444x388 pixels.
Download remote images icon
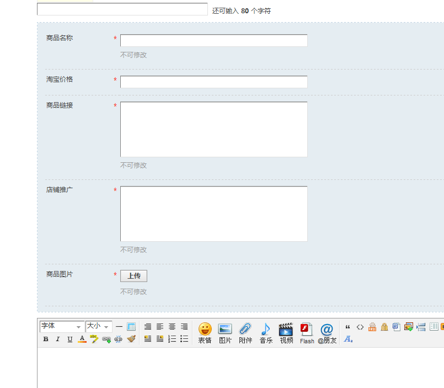click(x=409, y=327)
